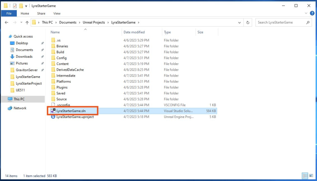Switch to details view layout icon
The width and height of the screenshot is (317, 181).
[x=305, y=176]
